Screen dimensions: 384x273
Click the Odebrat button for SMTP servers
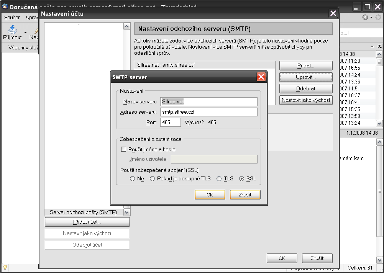pos(305,88)
